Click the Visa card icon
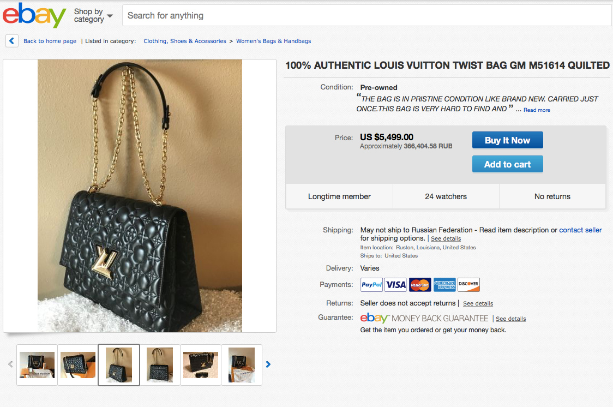 tap(395, 285)
